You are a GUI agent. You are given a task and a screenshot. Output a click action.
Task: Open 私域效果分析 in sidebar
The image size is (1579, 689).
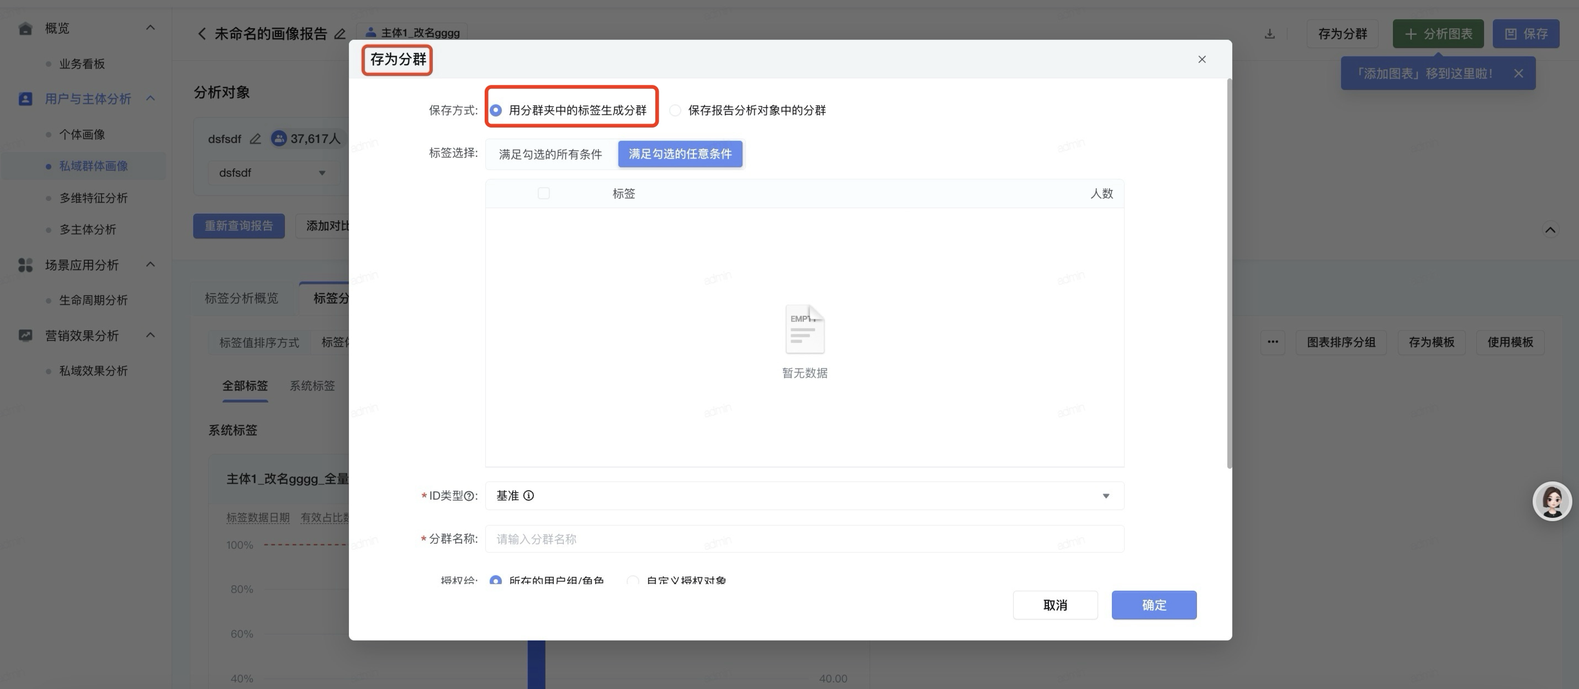[x=93, y=371]
